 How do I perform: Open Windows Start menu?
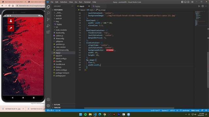[81, 114]
